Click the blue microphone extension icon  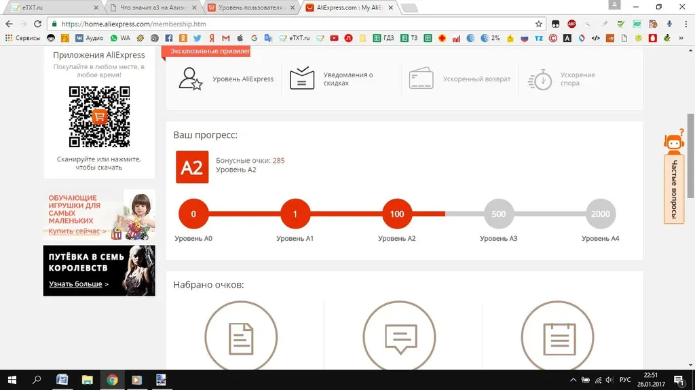point(669,24)
